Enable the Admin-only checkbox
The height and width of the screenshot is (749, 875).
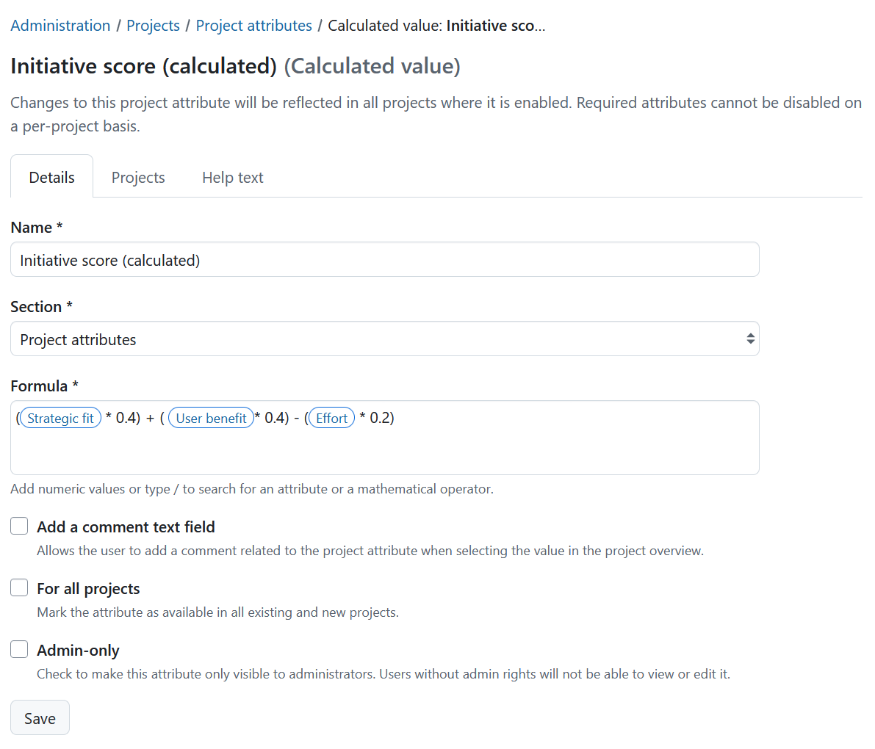(18, 649)
